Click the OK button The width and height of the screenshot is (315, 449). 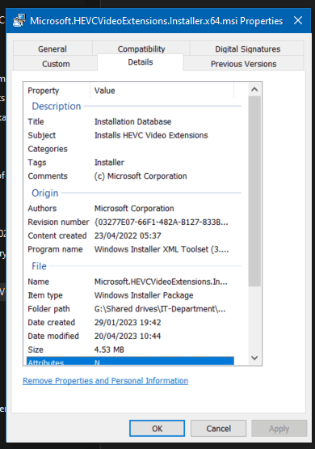157,429
